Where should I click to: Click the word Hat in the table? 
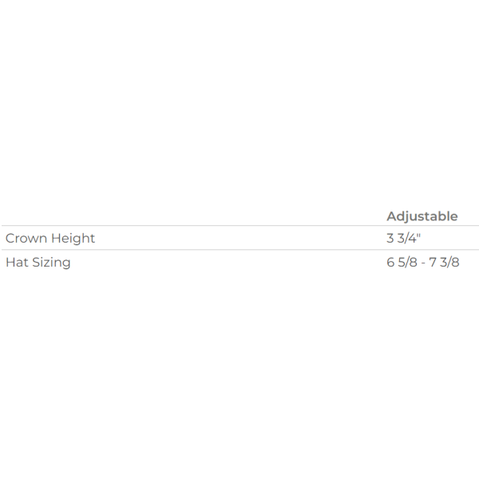click(17, 262)
